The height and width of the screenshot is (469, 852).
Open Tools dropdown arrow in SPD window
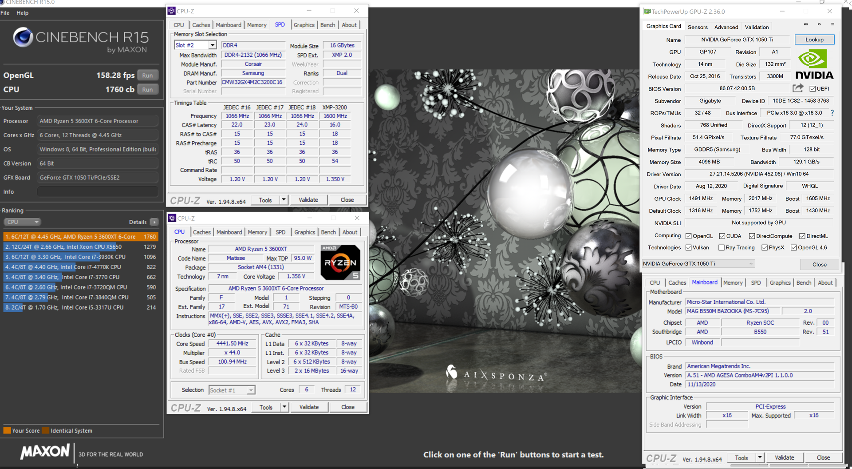pos(283,200)
